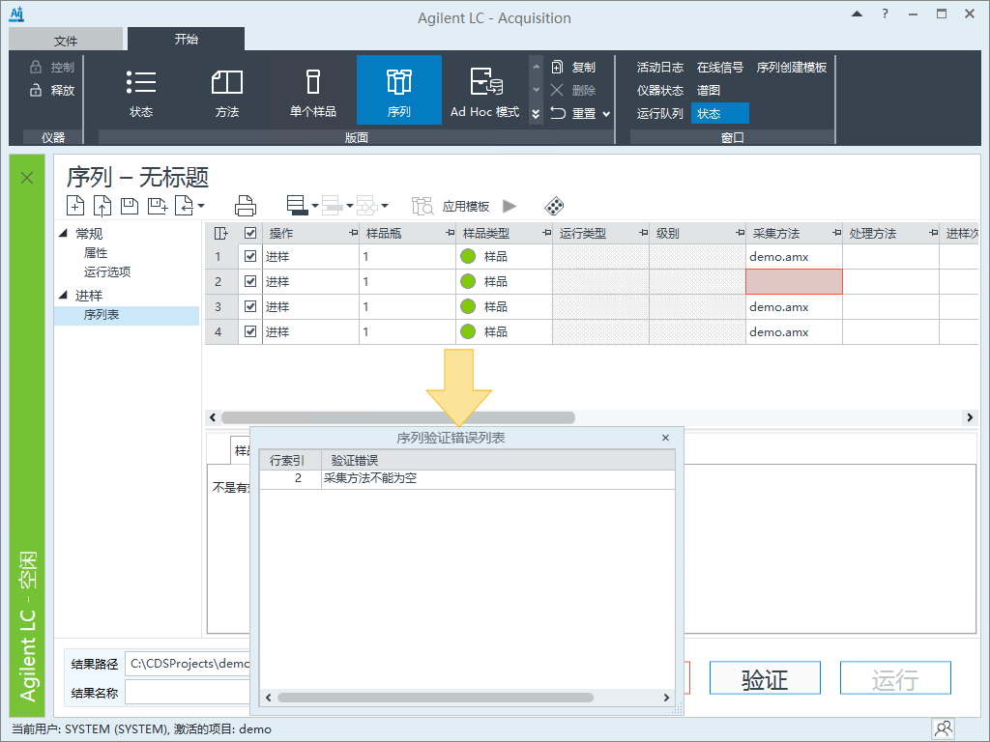Click the 行索引 column header
This screenshot has height=742, width=990.
click(290, 461)
